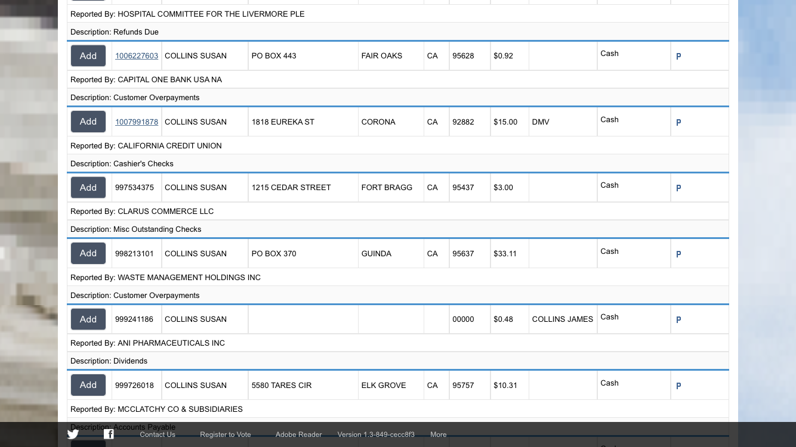Click zip code 95637
This screenshot has width=796, height=447.
tap(463, 254)
